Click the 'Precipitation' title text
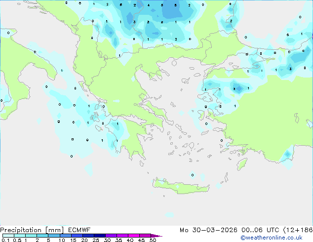 click(x=21, y=230)
